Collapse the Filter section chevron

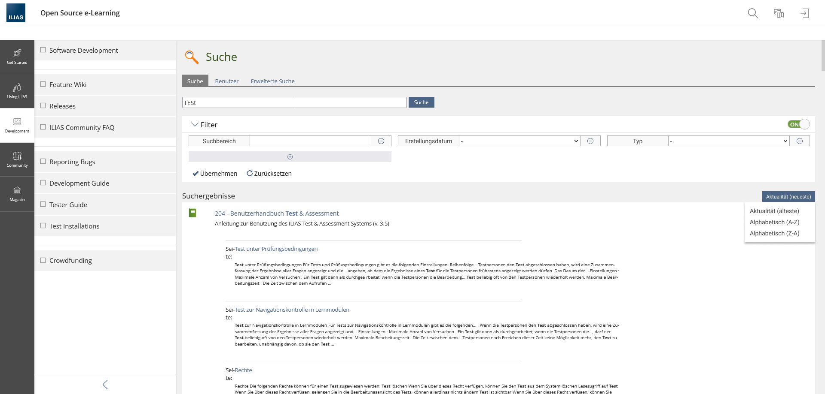[x=195, y=125]
